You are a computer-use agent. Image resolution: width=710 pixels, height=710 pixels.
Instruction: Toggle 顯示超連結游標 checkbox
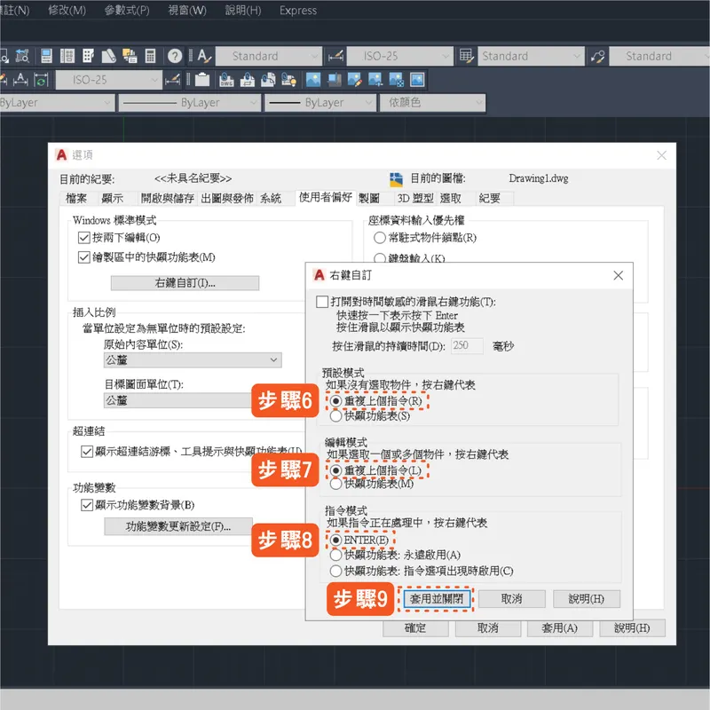coord(87,452)
